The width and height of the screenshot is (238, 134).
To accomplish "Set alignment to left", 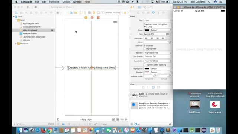I will [146, 38].
